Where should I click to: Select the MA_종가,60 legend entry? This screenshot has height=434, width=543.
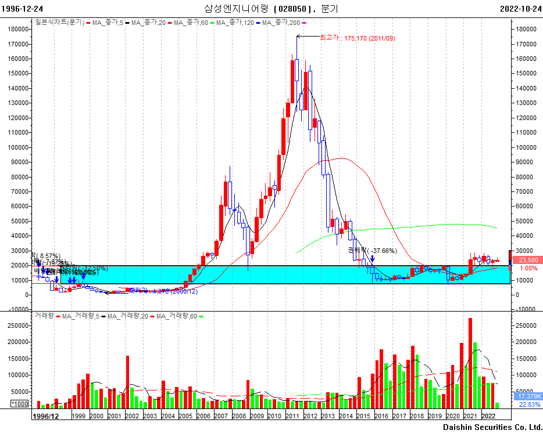(x=191, y=23)
